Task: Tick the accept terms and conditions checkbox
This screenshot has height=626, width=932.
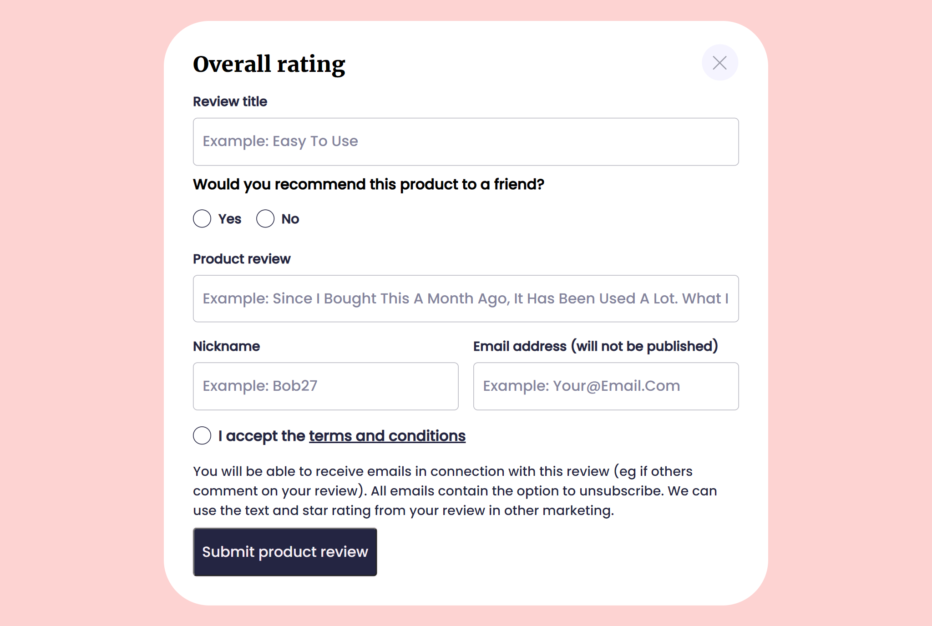Action: pyautogui.click(x=202, y=436)
